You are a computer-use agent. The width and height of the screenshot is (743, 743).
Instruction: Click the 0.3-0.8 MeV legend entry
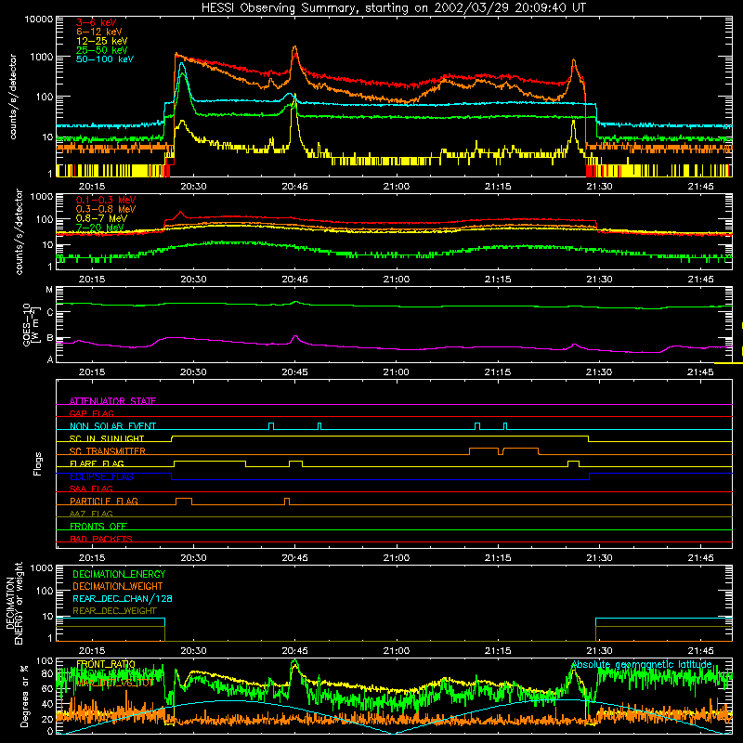pos(106,209)
